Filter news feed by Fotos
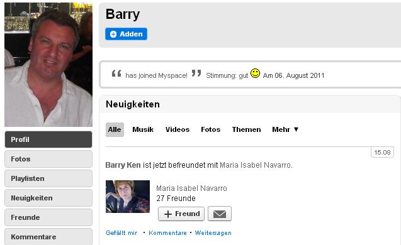 point(210,129)
